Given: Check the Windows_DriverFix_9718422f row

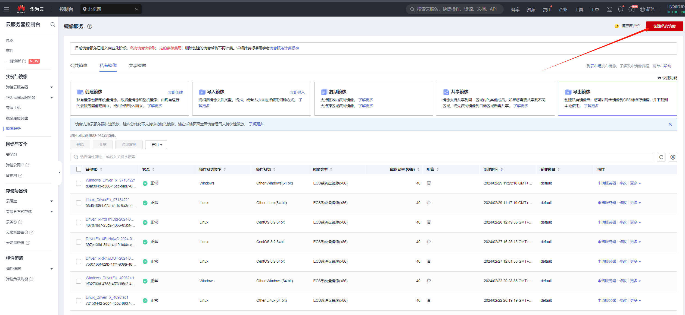Looking at the screenshot, I should coord(79,183).
